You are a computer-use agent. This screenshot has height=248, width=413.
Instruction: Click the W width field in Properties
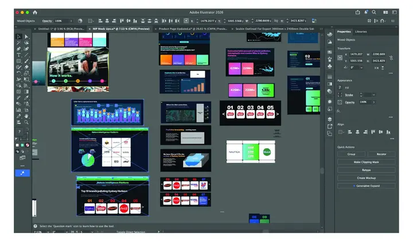pyautogui.click(x=379, y=54)
